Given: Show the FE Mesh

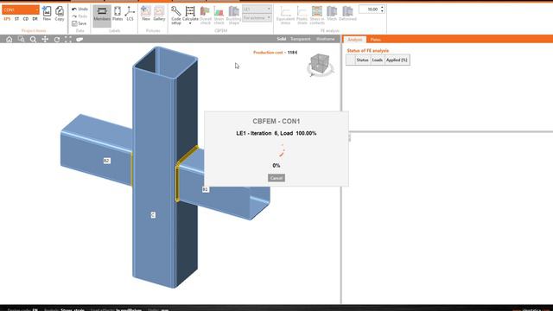Looking at the screenshot, I should [332, 14].
